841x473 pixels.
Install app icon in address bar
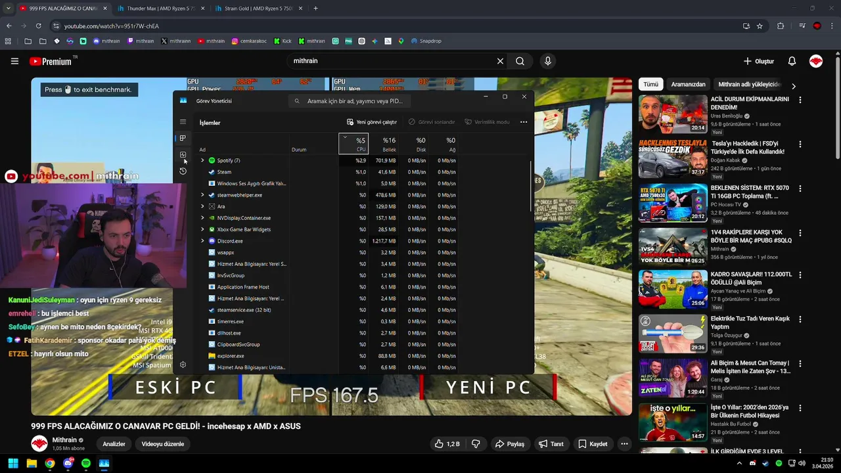pyautogui.click(x=746, y=26)
